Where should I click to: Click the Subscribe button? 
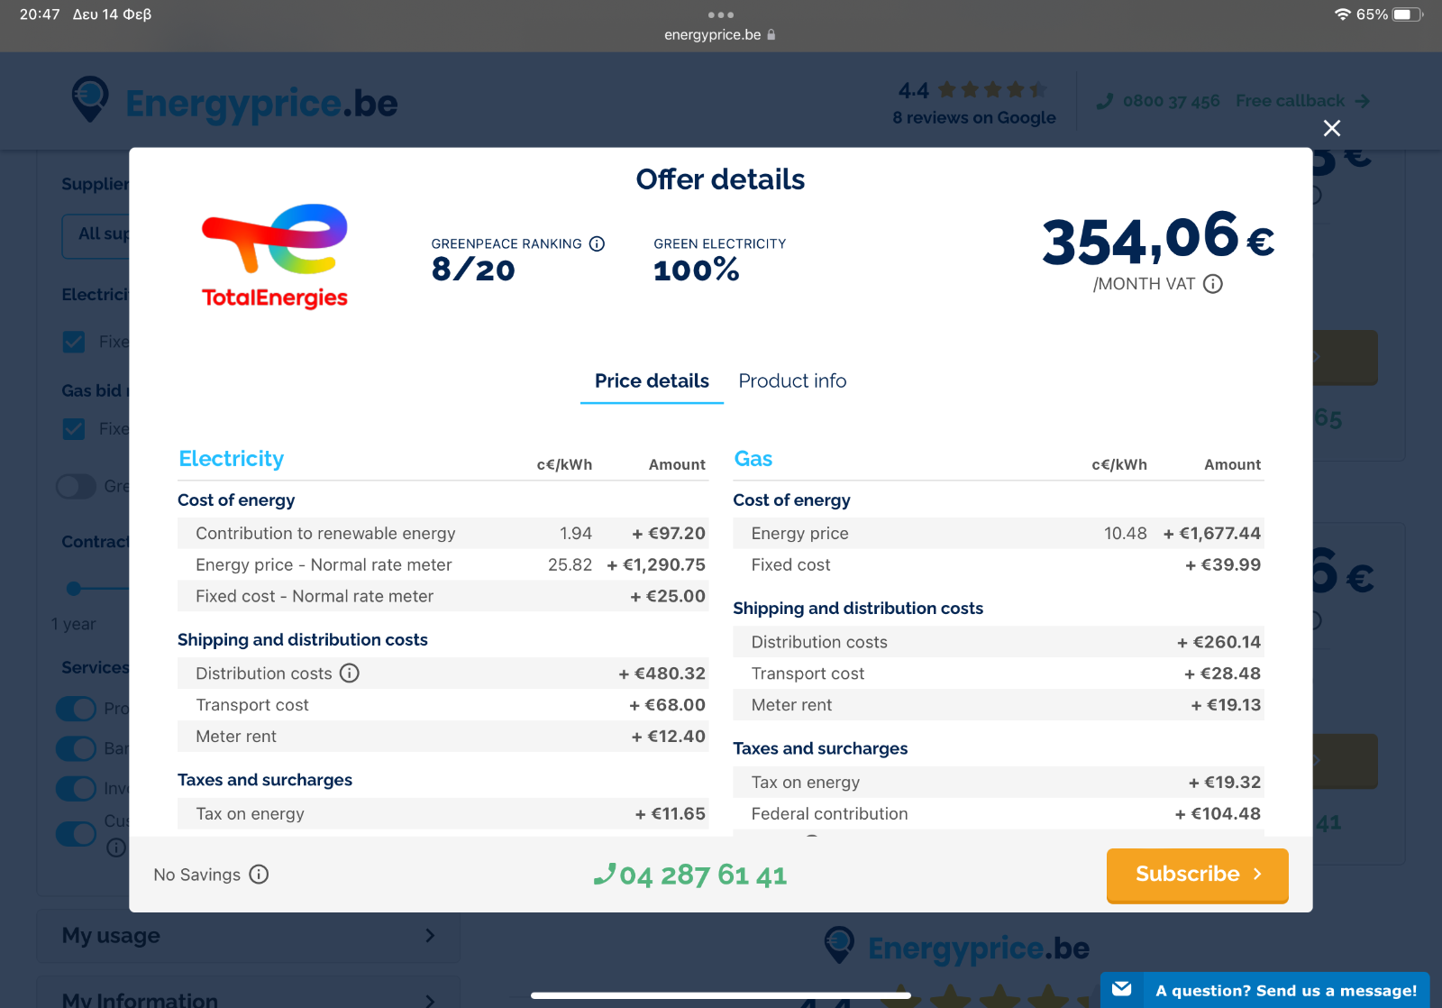pos(1197,875)
